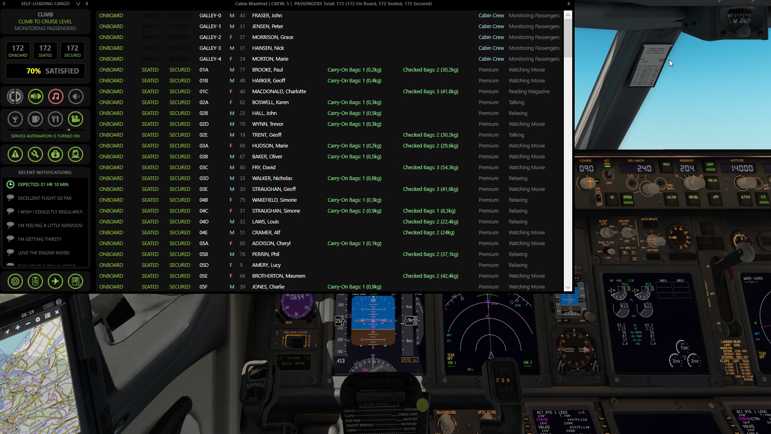Toggle the gray speaker sound button
The image size is (771, 434).
click(76, 96)
